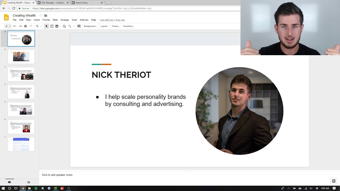Select the shape tool

(64, 26)
